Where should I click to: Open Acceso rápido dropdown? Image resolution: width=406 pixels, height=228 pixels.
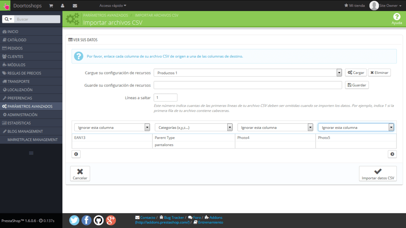(113, 6)
